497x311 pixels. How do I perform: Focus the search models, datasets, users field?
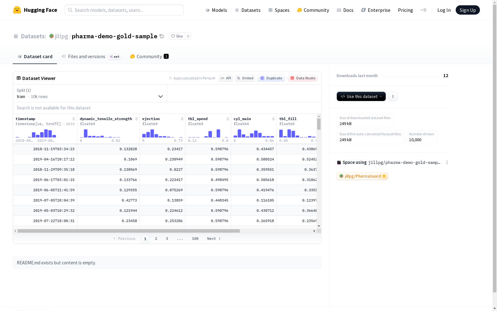coord(124,10)
